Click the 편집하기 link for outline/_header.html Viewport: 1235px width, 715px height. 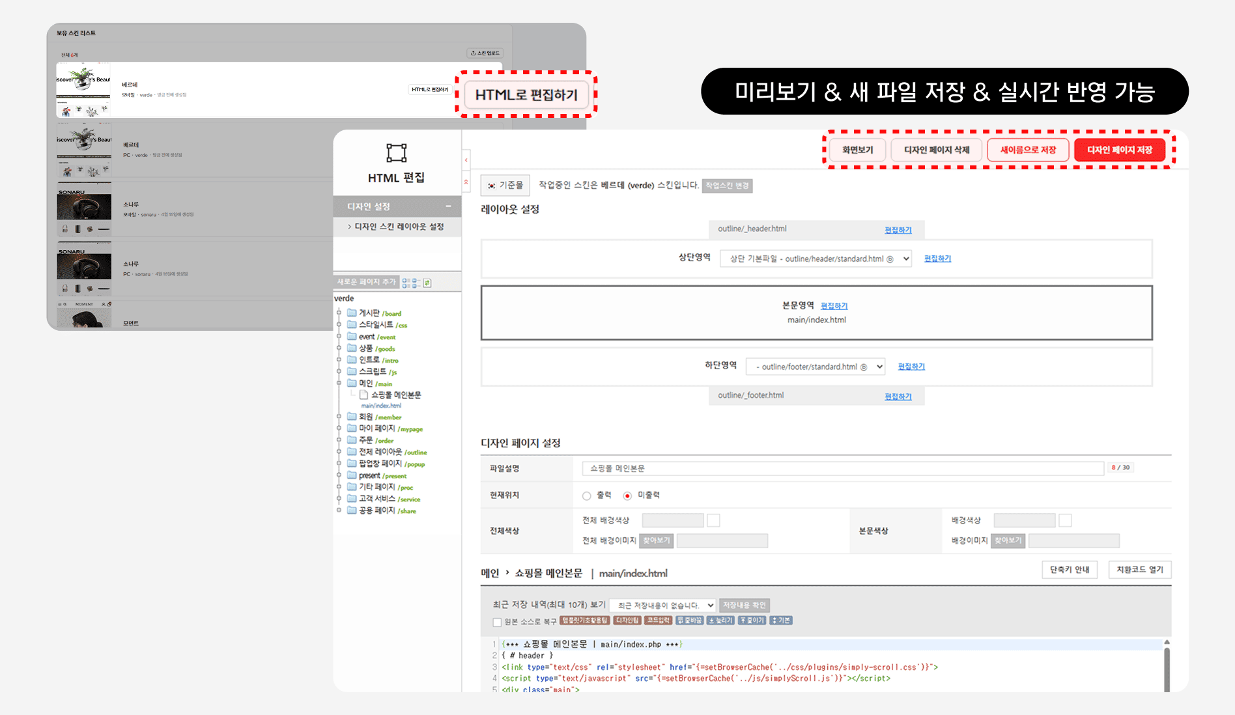click(898, 229)
